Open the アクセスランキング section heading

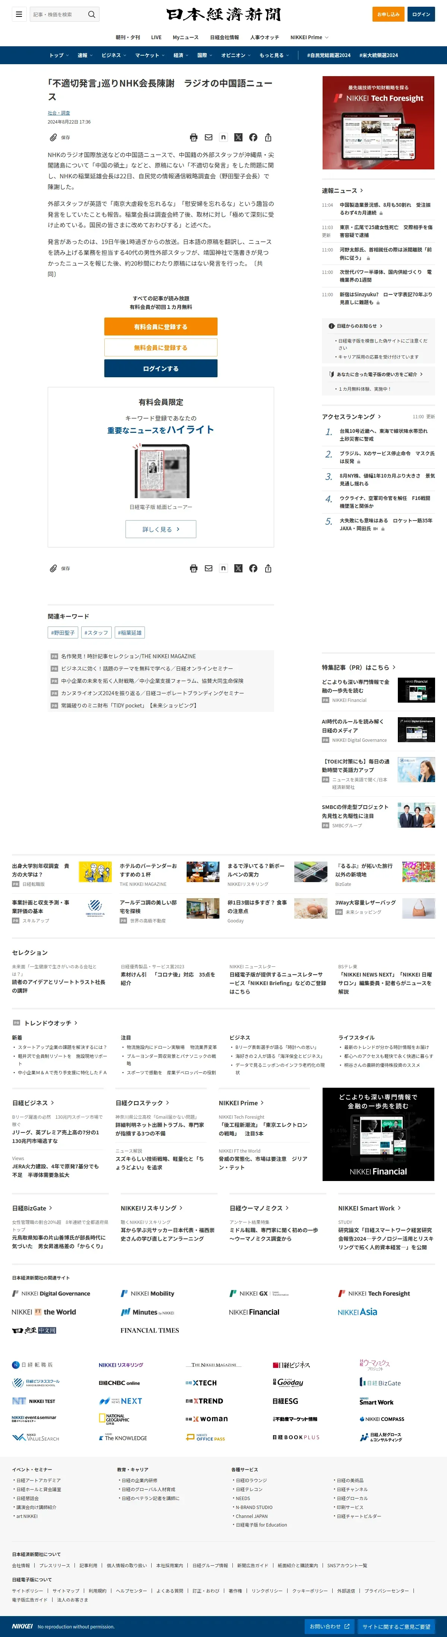click(x=351, y=417)
